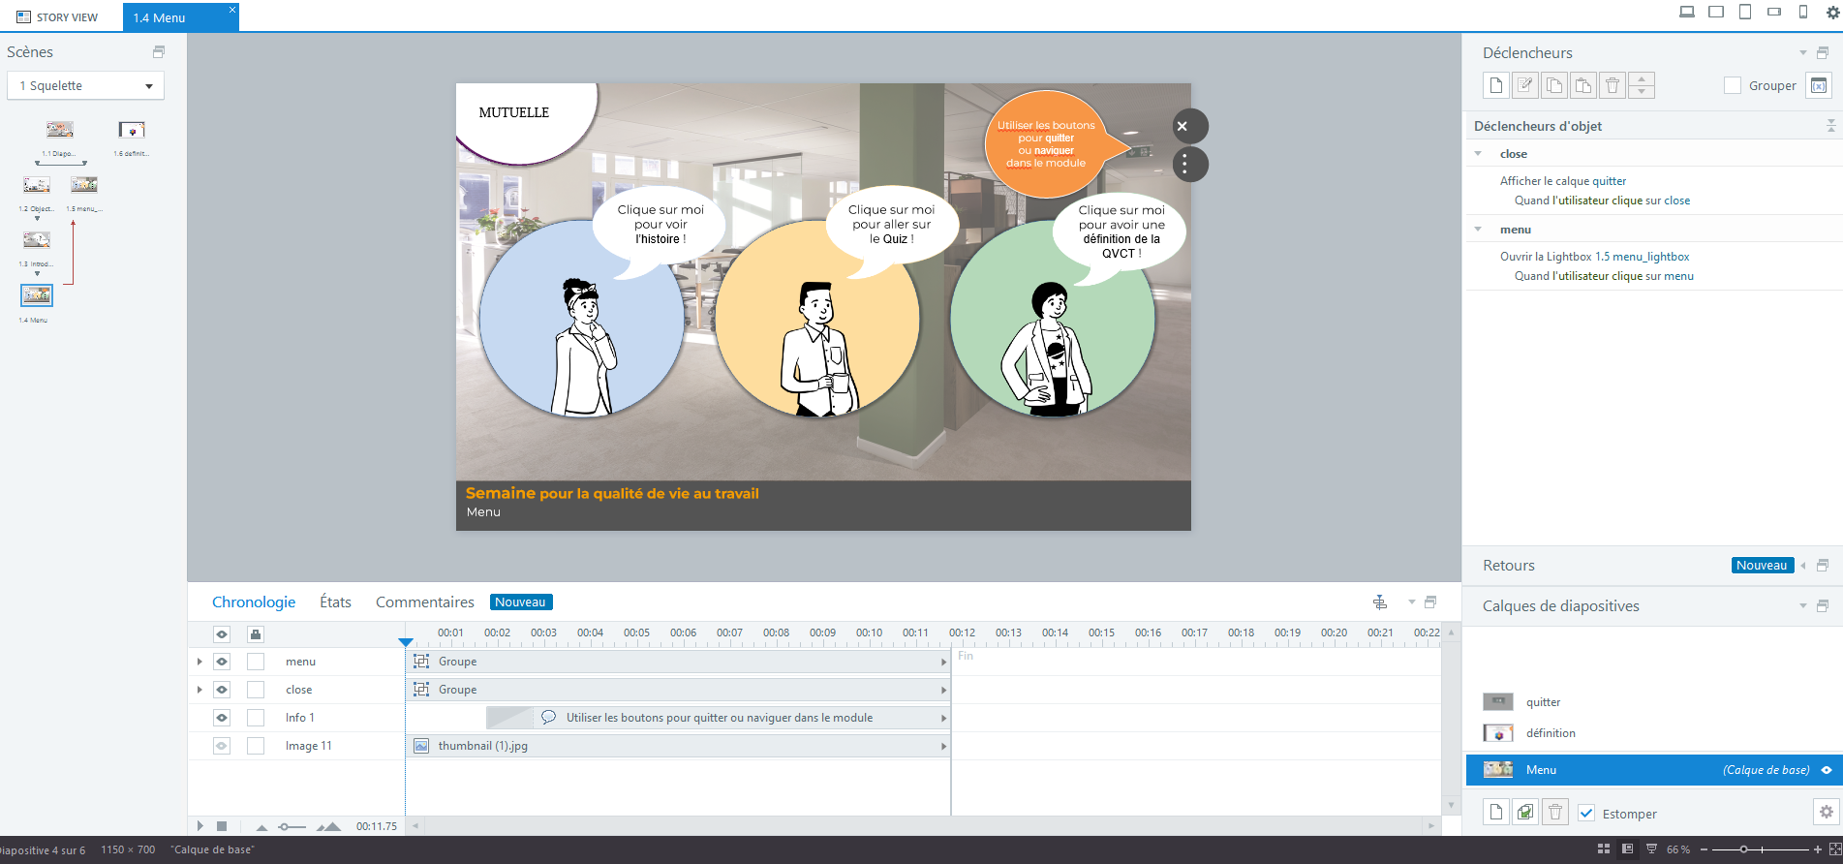Open the Commentaires tab
This screenshot has width=1843, height=864.
[424, 602]
